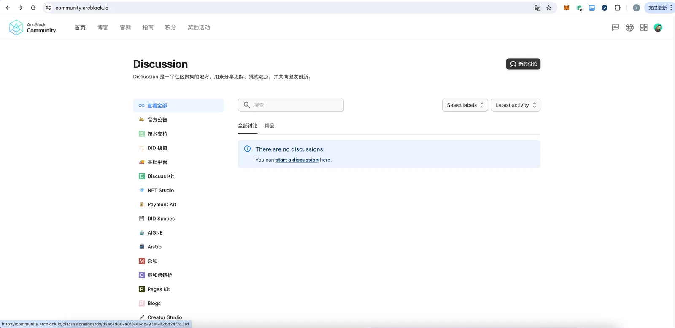Screen dimensions: 675x328
Task: Click the search magnifier icon
Action: pos(247,105)
